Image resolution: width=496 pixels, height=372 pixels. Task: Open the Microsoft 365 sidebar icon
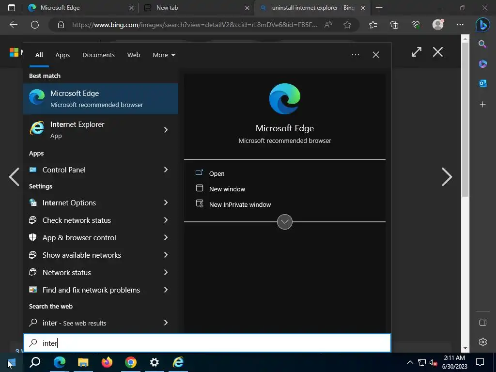[483, 63]
